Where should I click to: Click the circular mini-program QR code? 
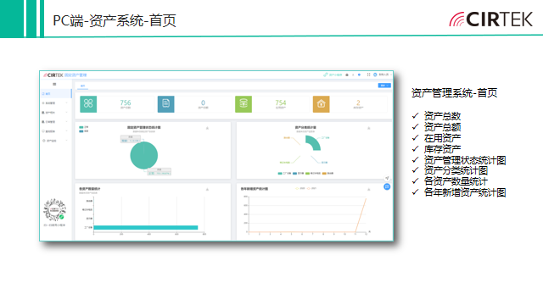(x=54, y=209)
